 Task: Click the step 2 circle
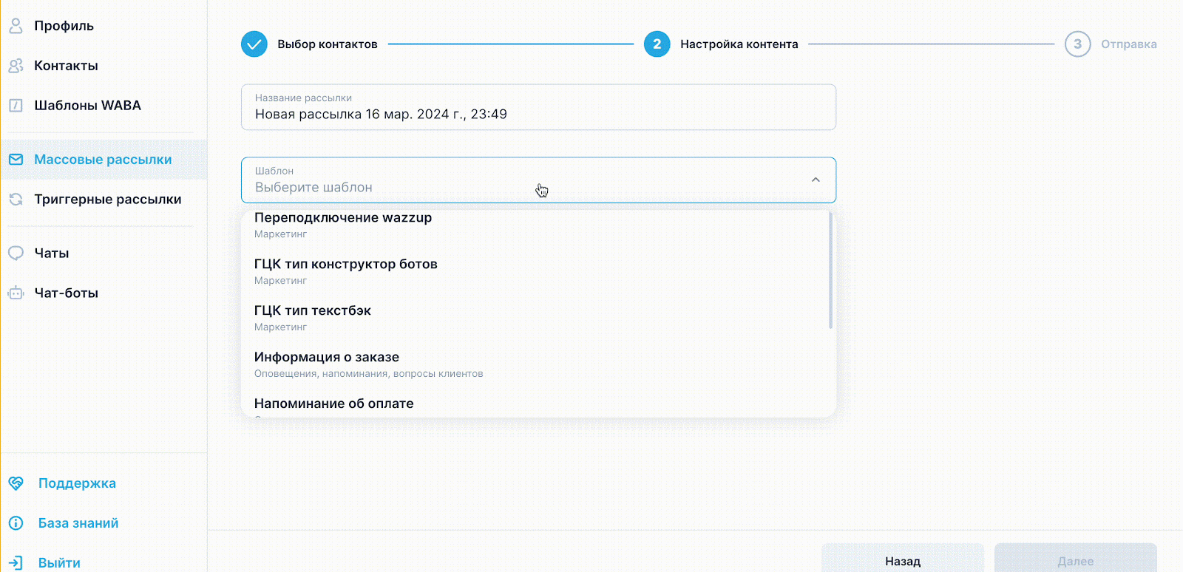pyautogui.click(x=657, y=44)
